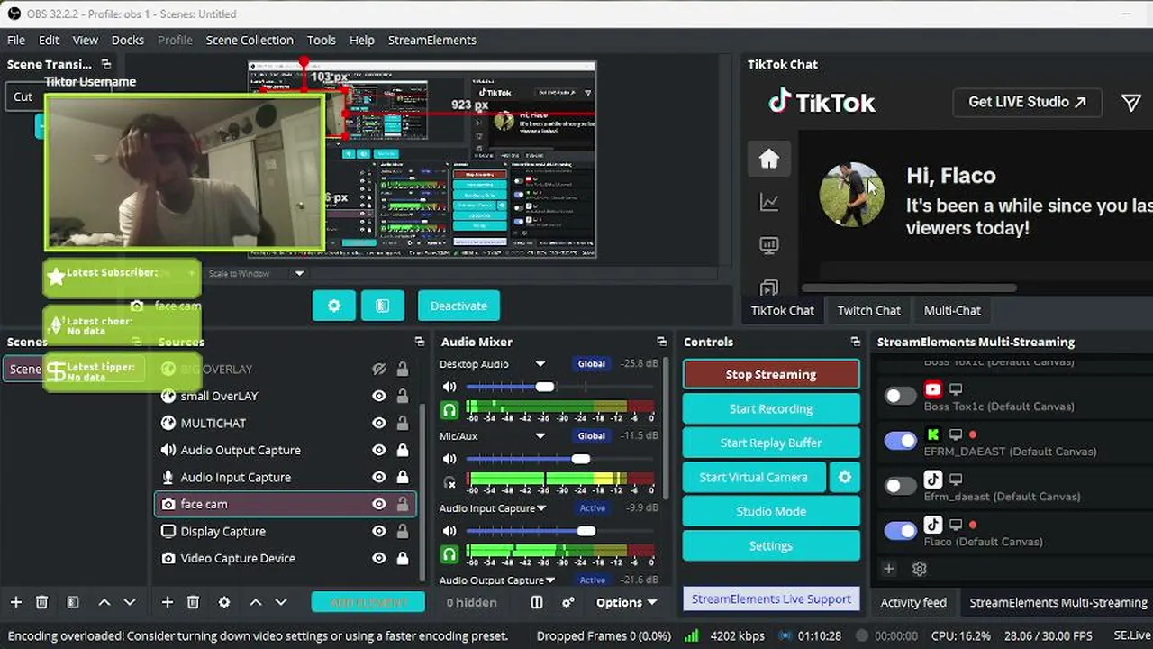
Task: Mute Desktop Audio with the speaker icon
Action: (449, 387)
